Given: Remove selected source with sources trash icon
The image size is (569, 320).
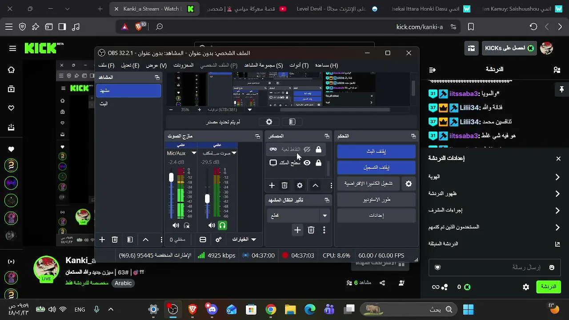Looking at the screenshot, I should (x=284, y=185).
